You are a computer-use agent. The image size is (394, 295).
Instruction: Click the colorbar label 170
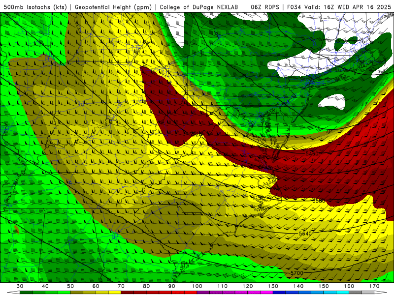[374, 286]
